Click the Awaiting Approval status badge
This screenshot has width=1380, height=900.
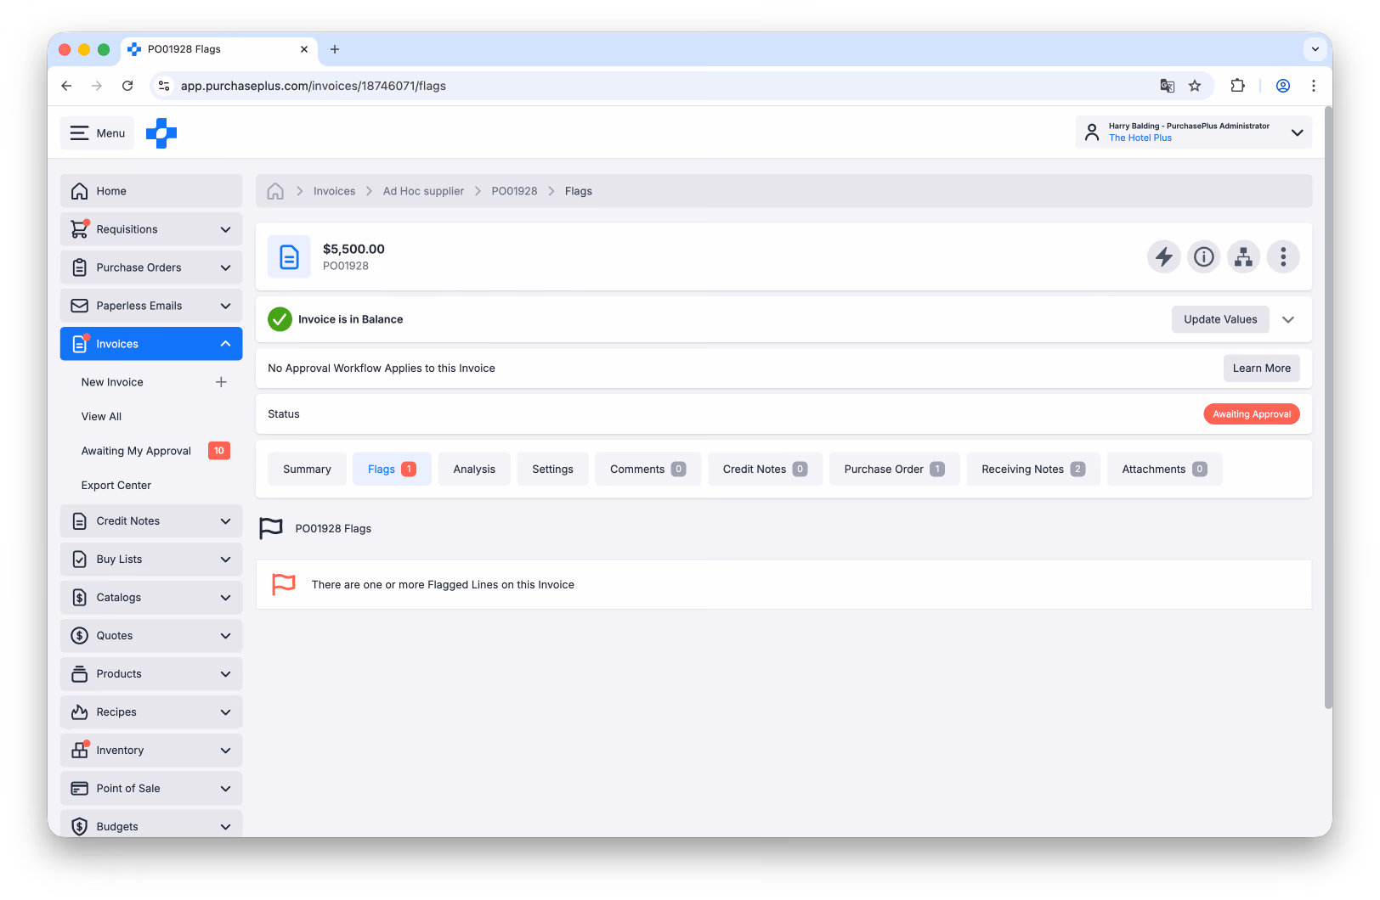tap(1252, 414)
